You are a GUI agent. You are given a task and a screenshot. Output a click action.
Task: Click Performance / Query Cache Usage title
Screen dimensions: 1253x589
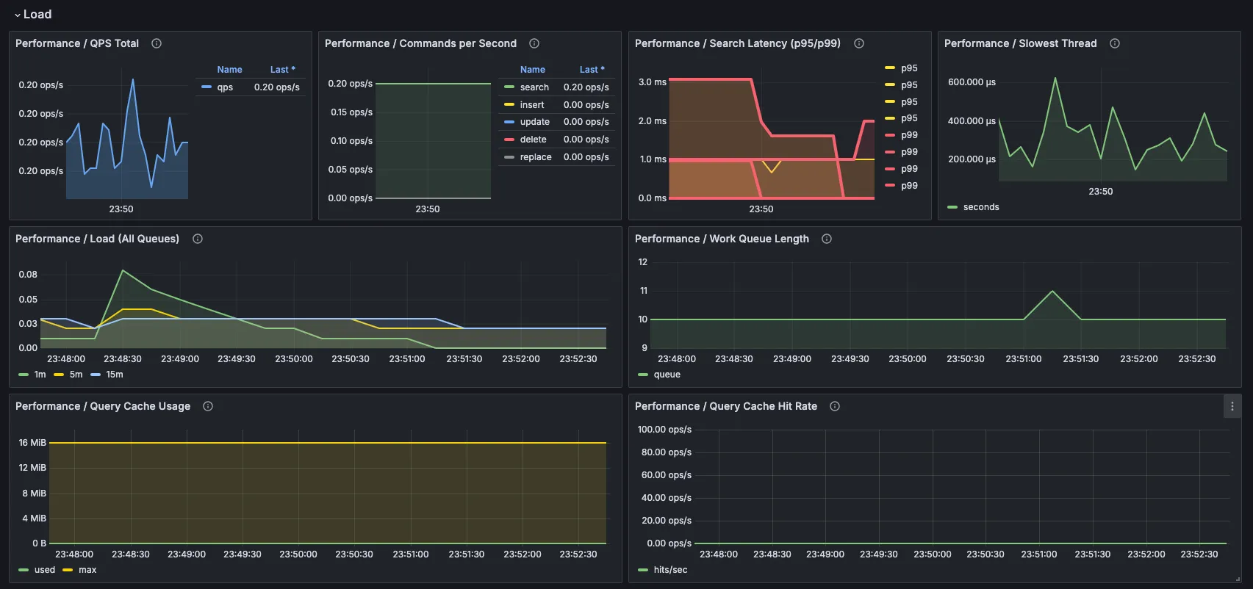point(103,406)
